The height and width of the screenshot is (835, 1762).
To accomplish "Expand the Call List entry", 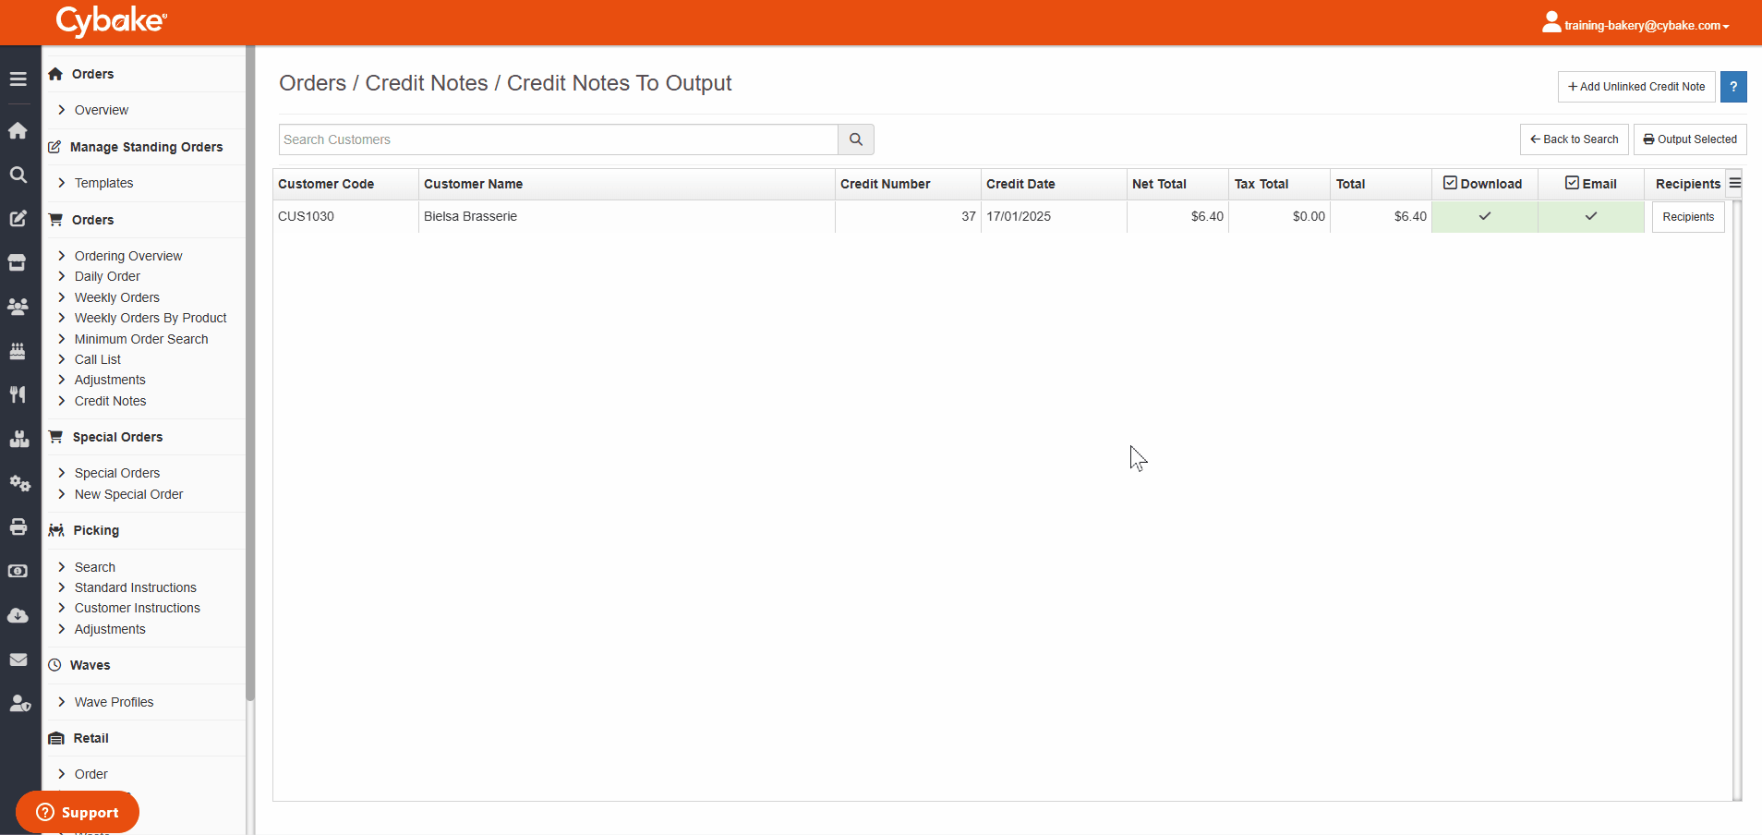I will click(x=97, y=359).
